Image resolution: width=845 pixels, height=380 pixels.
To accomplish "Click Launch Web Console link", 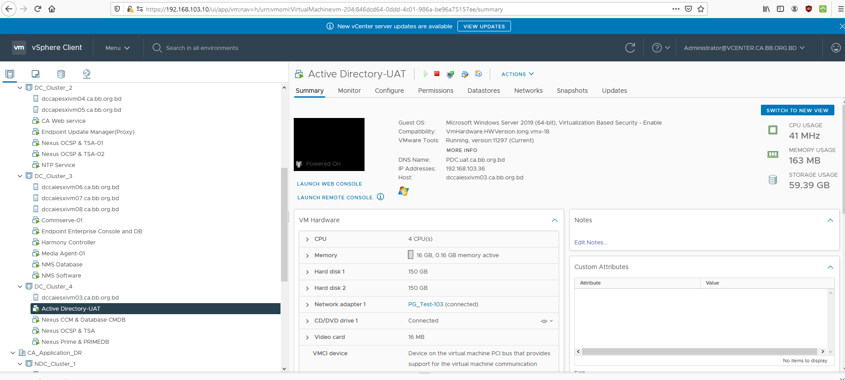I will pos(330,184).
